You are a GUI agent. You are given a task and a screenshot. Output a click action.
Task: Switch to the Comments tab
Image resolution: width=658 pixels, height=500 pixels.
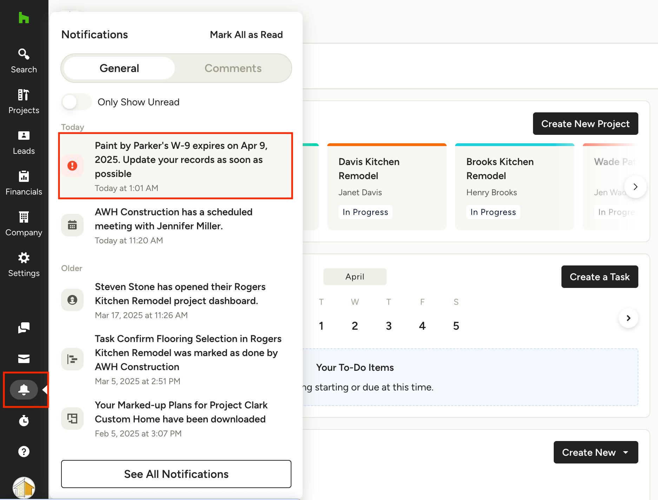click(x=233, y=68)
